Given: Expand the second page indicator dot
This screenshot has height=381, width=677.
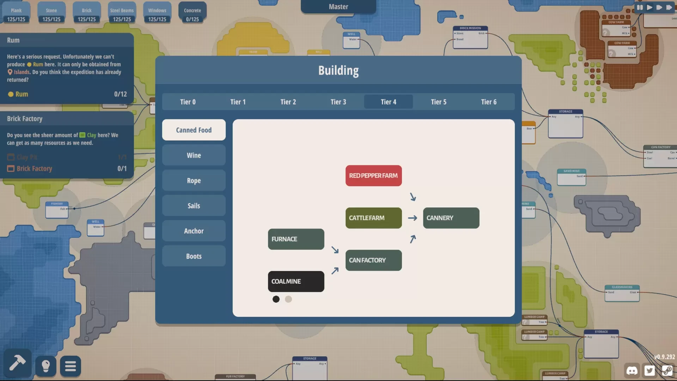Looking at the screenshot, I should (288, 299).
